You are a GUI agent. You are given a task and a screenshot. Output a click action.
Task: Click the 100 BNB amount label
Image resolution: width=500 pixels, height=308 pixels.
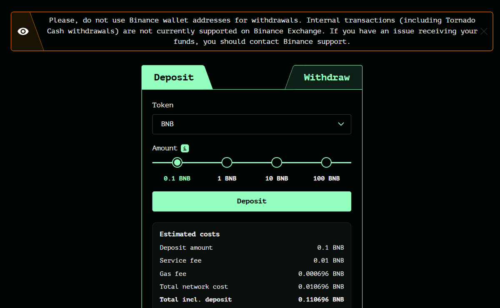(x=326, y=178)
